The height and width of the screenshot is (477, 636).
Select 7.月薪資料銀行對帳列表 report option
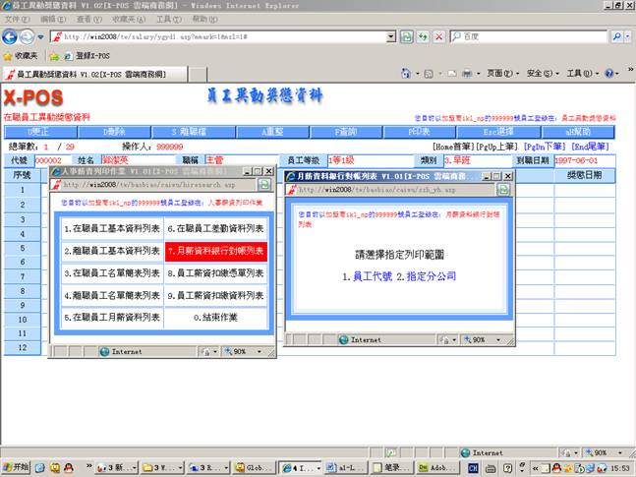click(216, 251)
